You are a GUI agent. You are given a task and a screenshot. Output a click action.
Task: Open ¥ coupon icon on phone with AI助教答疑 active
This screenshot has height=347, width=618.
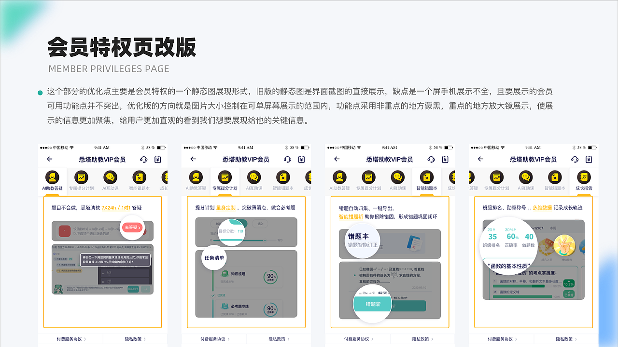pyautogui.click(x=158, y=160)
